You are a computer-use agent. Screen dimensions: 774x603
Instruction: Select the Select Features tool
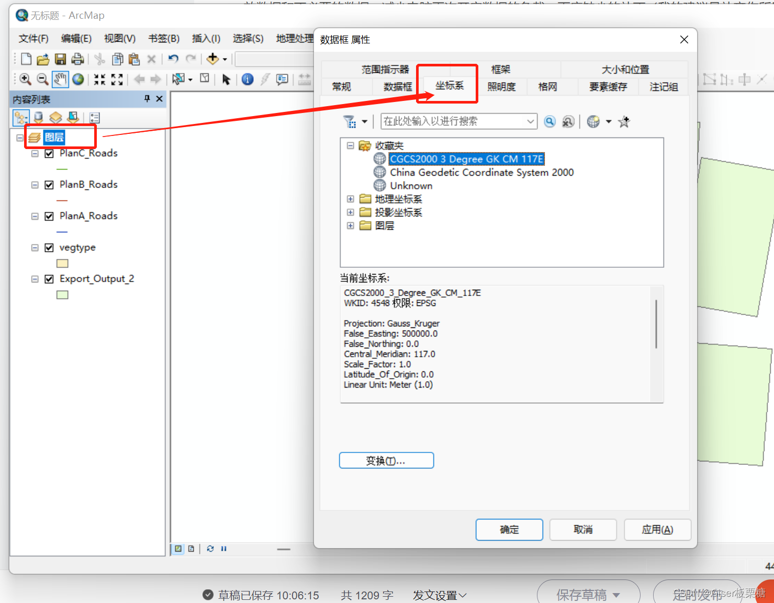[x=179, y=79]
